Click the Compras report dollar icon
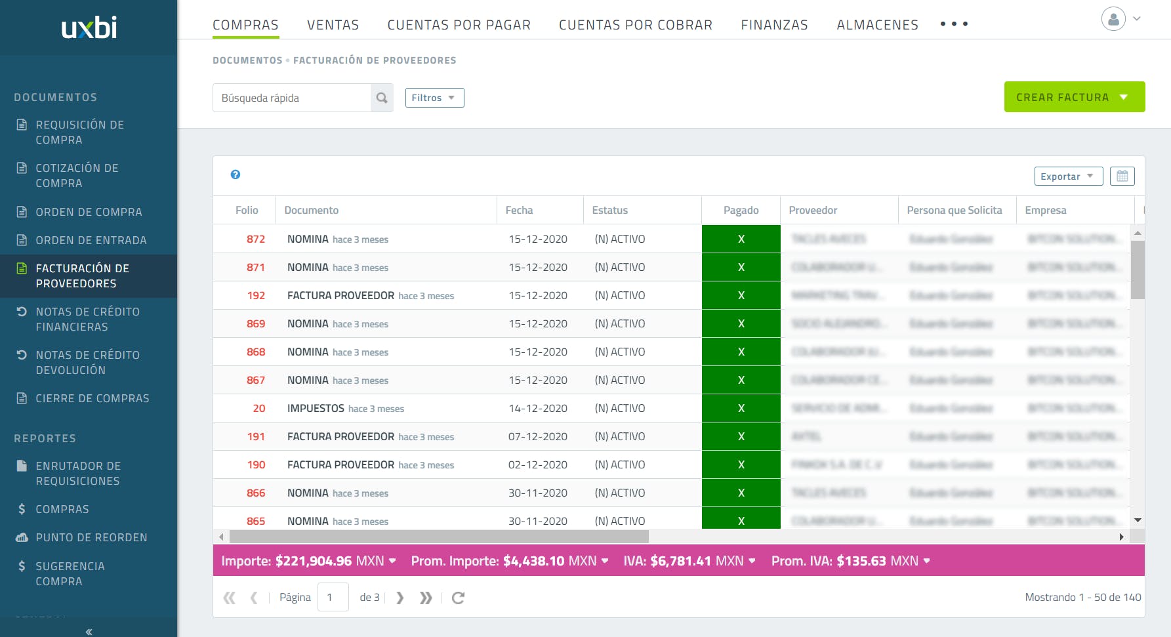 point(22,509)
